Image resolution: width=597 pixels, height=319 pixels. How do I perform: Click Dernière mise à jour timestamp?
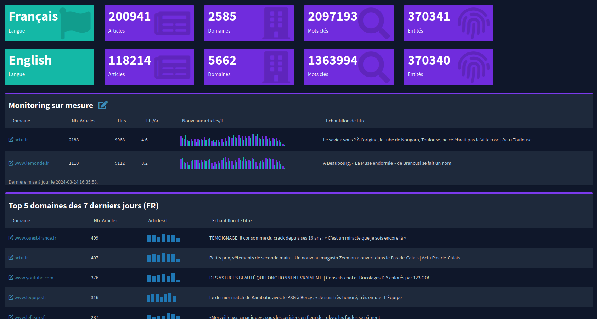click(53, 182)
